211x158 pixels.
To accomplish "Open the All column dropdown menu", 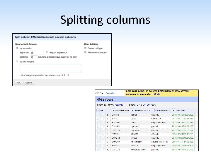I will click(x=98, y=110).
